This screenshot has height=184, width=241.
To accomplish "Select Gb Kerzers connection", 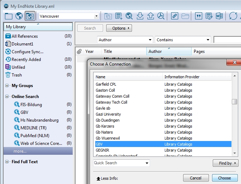I will 163,126.
